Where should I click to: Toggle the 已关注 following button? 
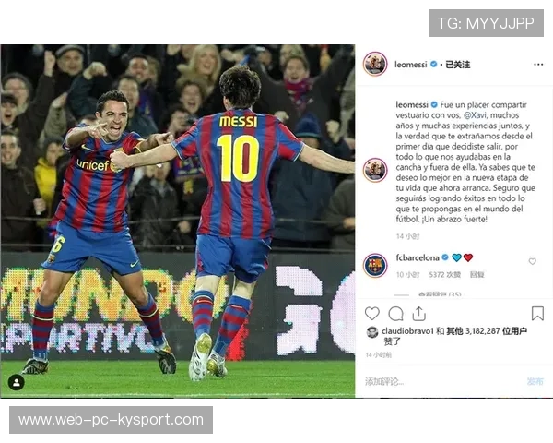[458, 65]
